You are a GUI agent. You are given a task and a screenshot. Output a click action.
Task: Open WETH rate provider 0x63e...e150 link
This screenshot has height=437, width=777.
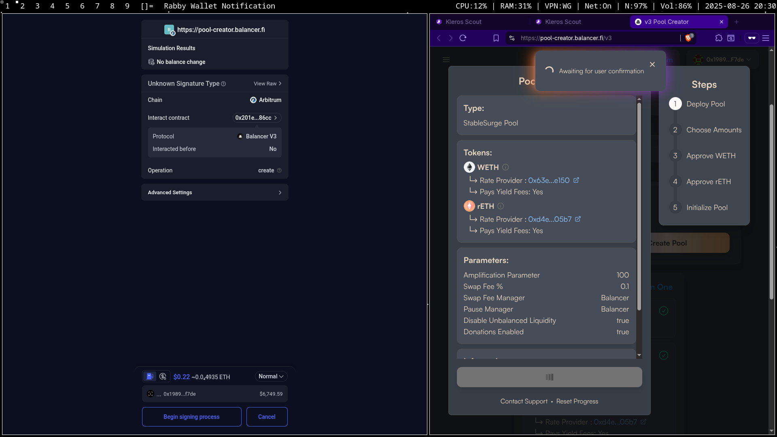(553, 180)
